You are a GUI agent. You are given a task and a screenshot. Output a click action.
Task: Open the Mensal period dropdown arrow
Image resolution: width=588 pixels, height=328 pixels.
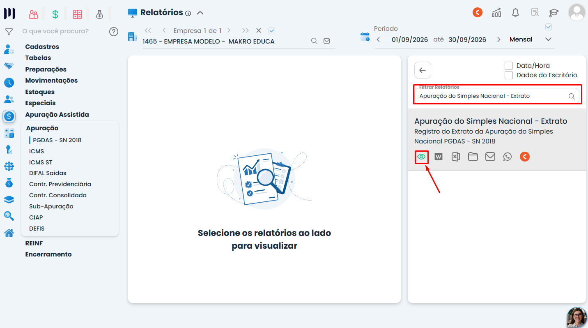[x=548, y=39]
